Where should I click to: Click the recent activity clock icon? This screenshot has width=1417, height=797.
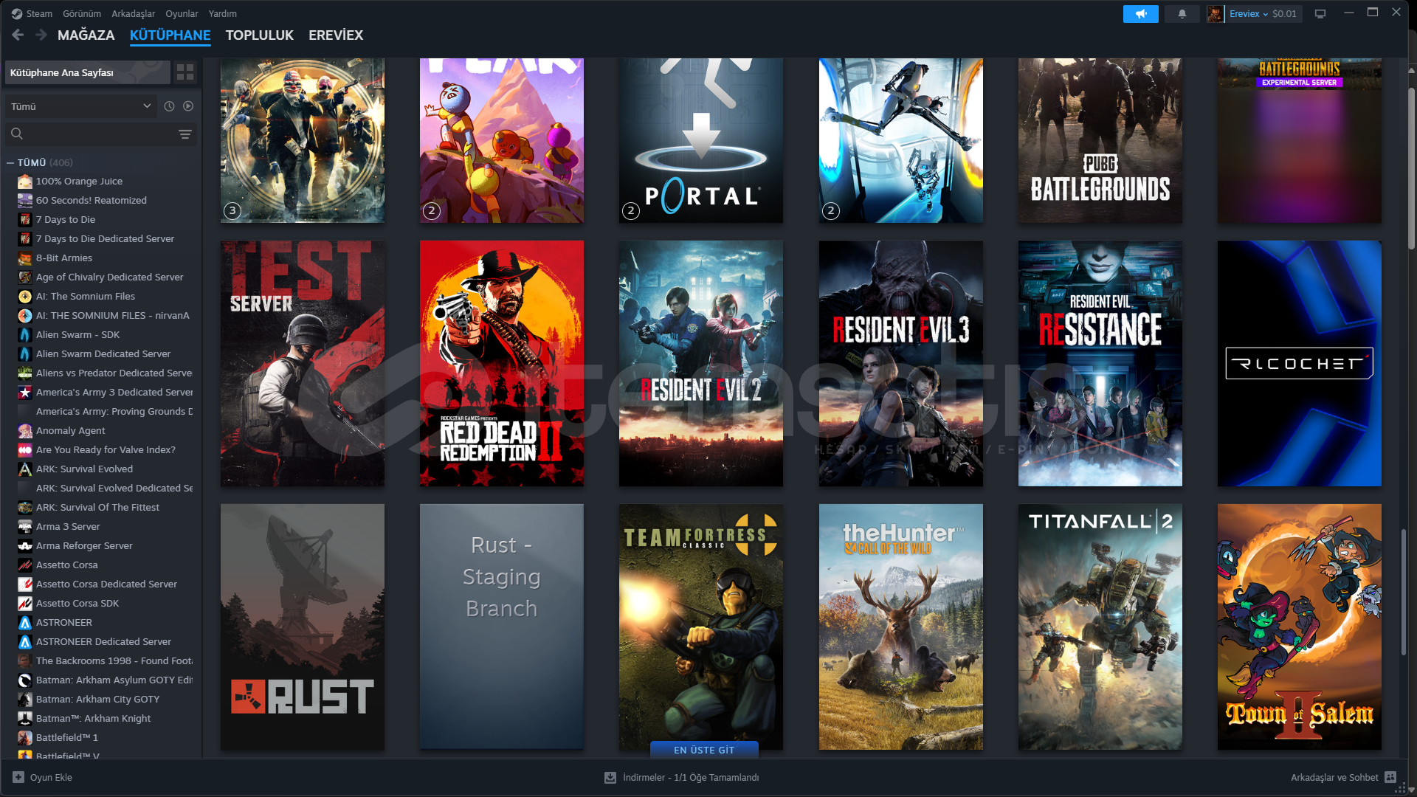(x=169, y=106)
